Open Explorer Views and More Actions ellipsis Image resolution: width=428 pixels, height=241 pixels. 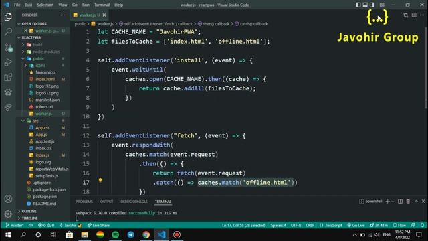pyautogui.click(x=62, y=15)
